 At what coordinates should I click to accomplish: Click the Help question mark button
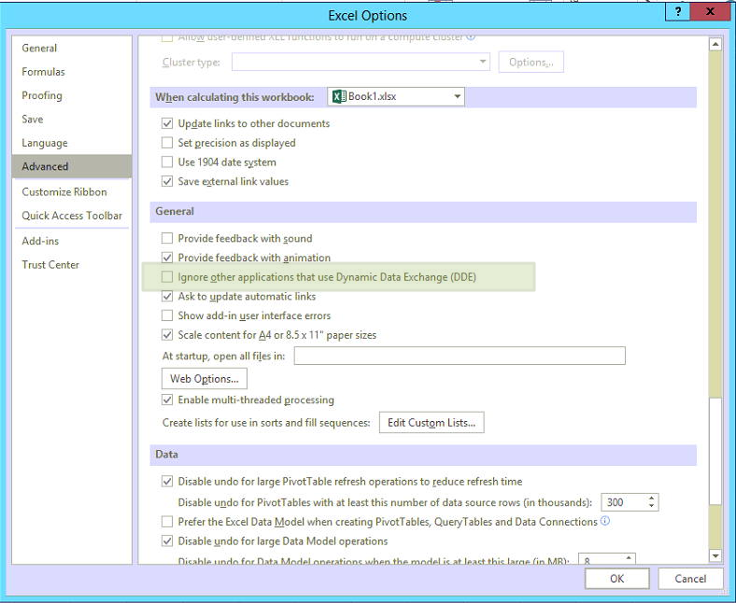pos(677,10)
